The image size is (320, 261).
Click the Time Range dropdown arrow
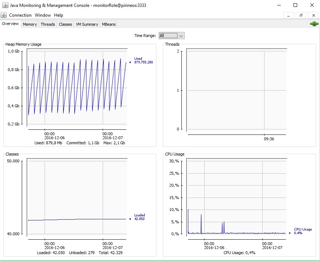pos(181,36)
